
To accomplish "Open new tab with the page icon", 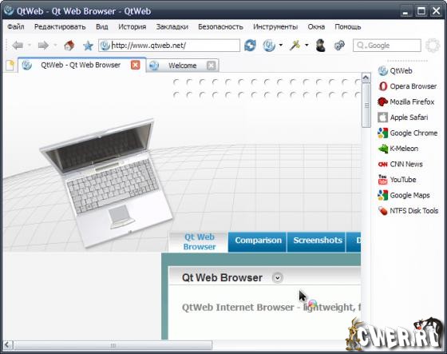I will (x=10, y=66).
